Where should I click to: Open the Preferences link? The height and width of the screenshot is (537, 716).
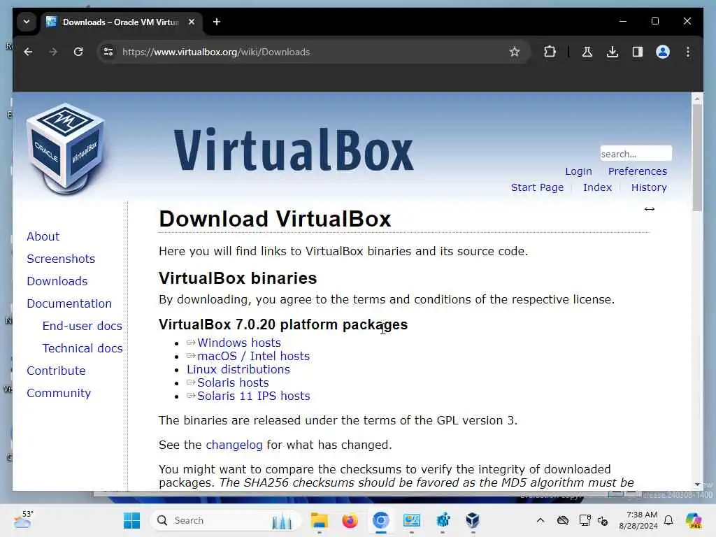(x=638, y=171)
